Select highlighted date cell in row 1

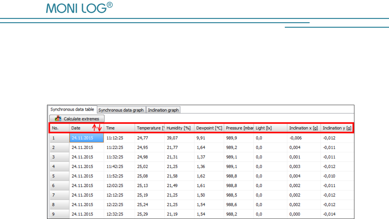87,138
